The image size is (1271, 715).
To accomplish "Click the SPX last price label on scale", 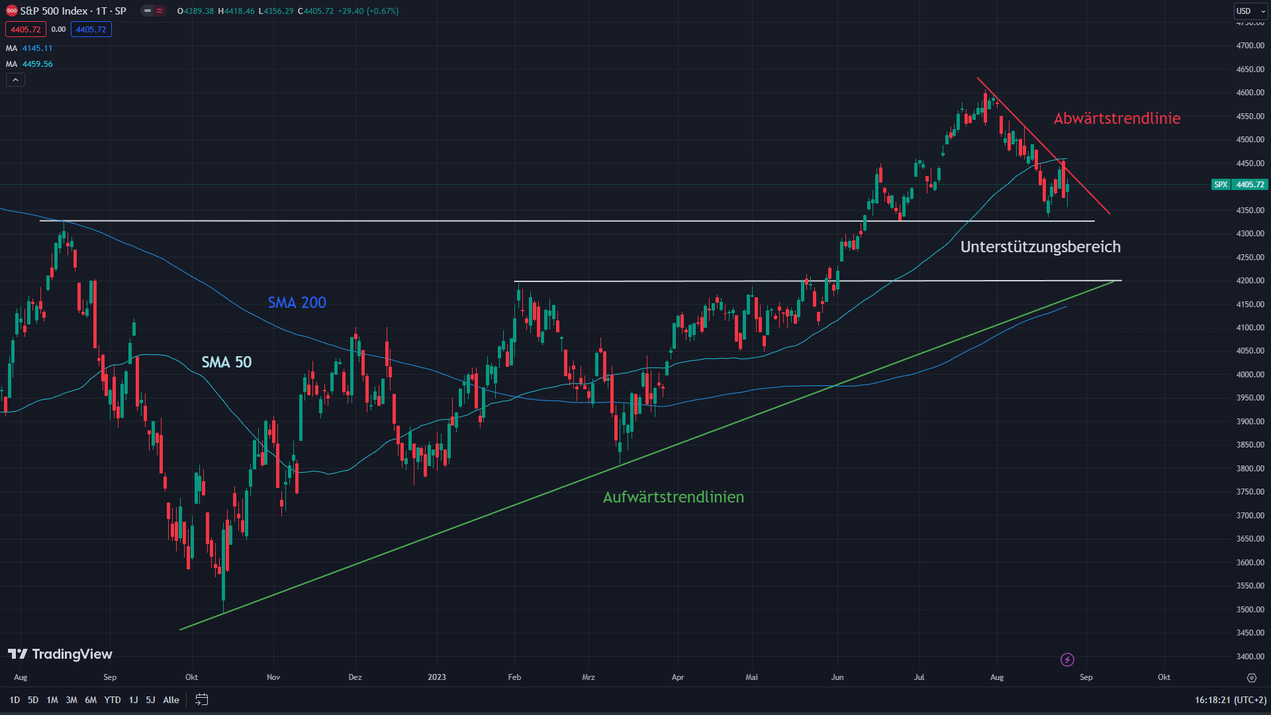I will click(x=1239, y=185).
